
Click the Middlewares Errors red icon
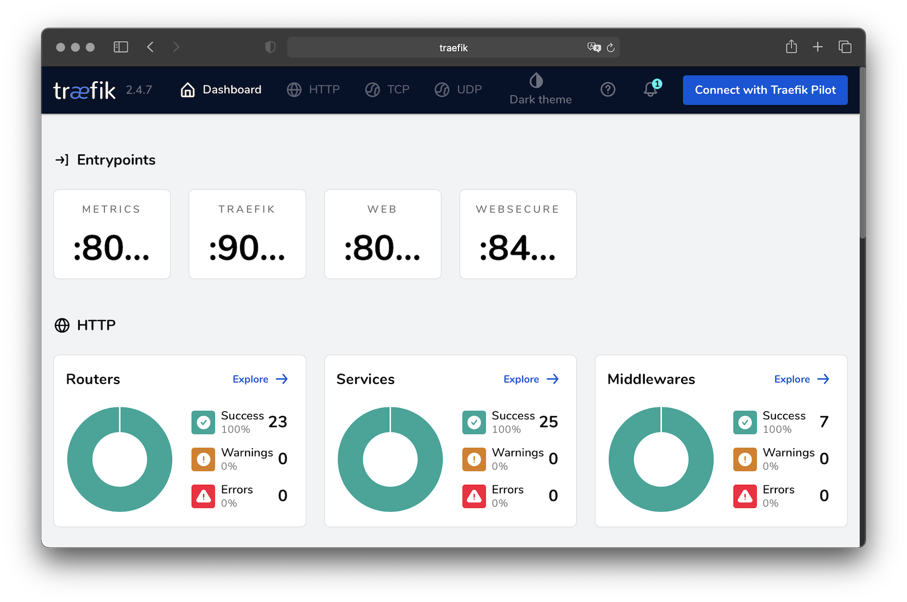point(745,496)
